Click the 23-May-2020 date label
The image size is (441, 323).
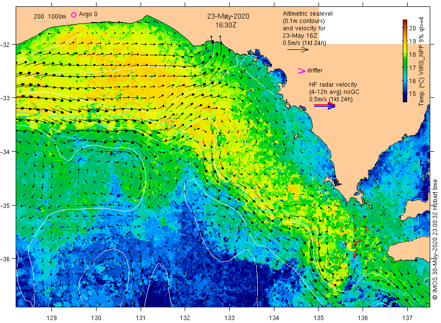pyautogui.click(x=228, y=16)
